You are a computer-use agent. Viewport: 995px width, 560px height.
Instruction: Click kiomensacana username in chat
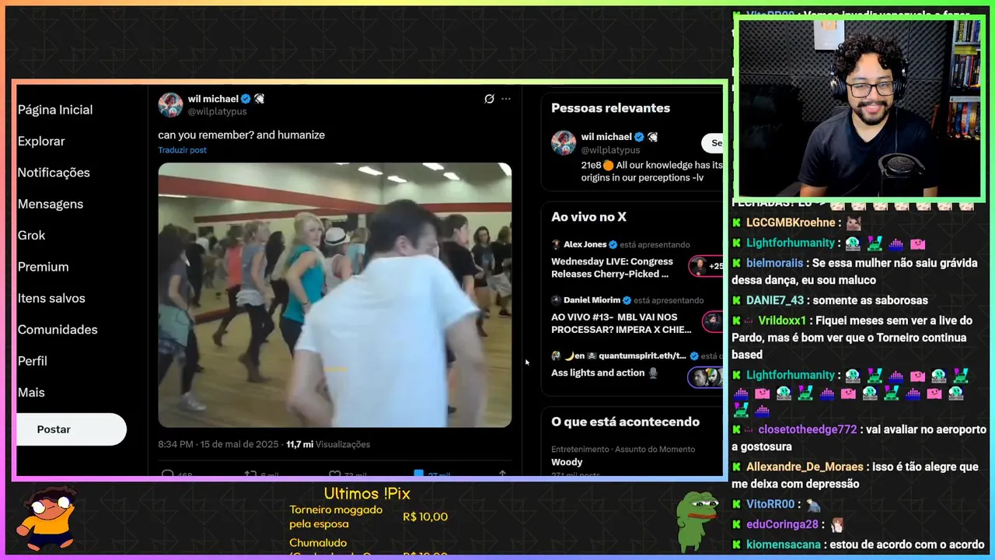pyautogui.click(x=785, y=544)
